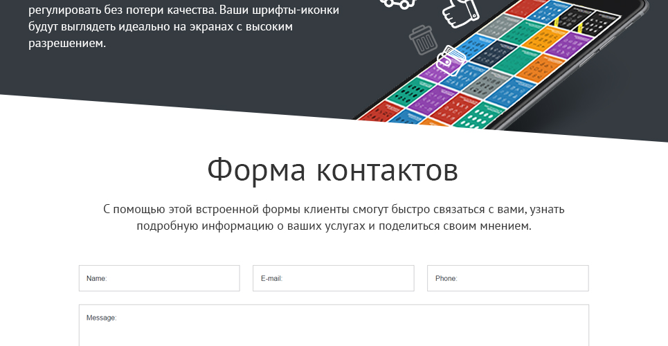668x346 pixels.
Task: Click the wallet icon near the phone
Action: [451, 60]
